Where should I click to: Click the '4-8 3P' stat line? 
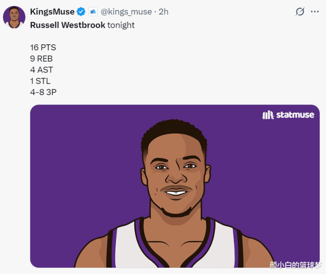point(43,93)
